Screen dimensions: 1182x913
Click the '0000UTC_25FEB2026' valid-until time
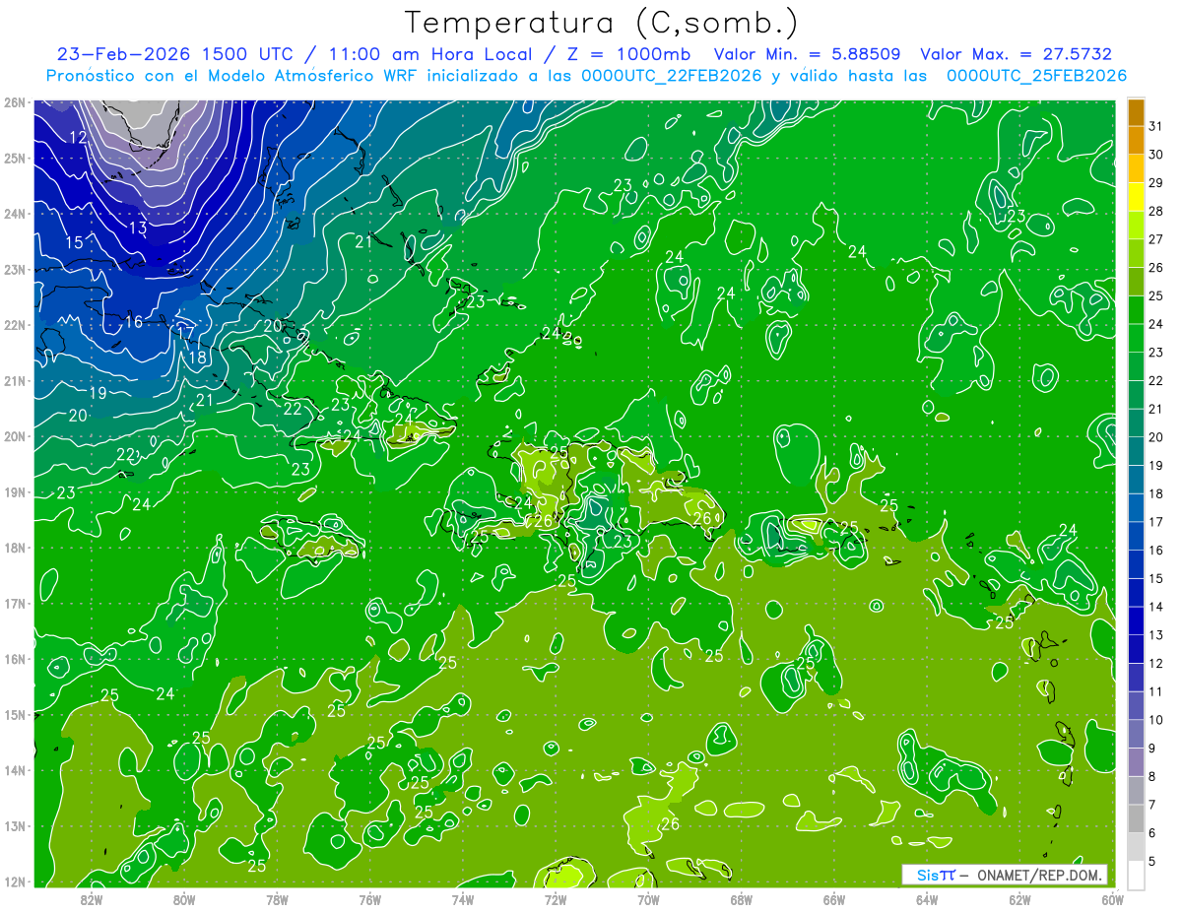click(1036, 76)
